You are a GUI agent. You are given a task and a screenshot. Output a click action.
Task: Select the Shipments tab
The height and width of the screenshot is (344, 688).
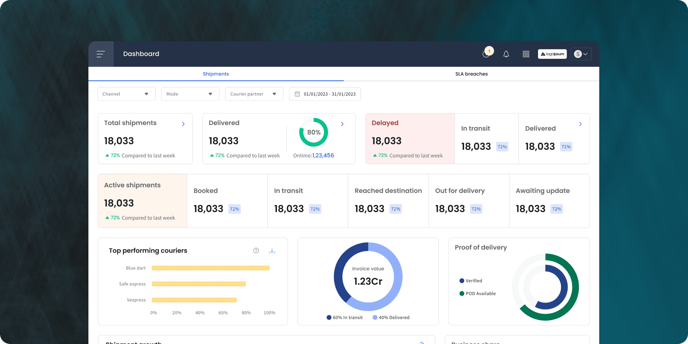pyautogui.click(x=216, y=74)
